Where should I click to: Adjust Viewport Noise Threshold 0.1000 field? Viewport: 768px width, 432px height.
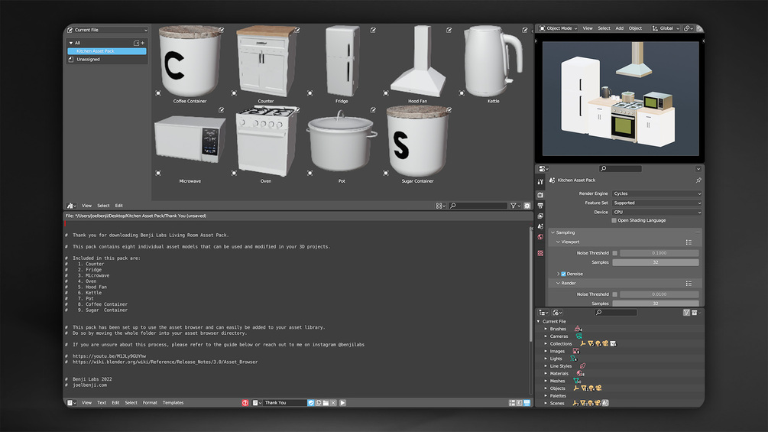tap(659, 253)
